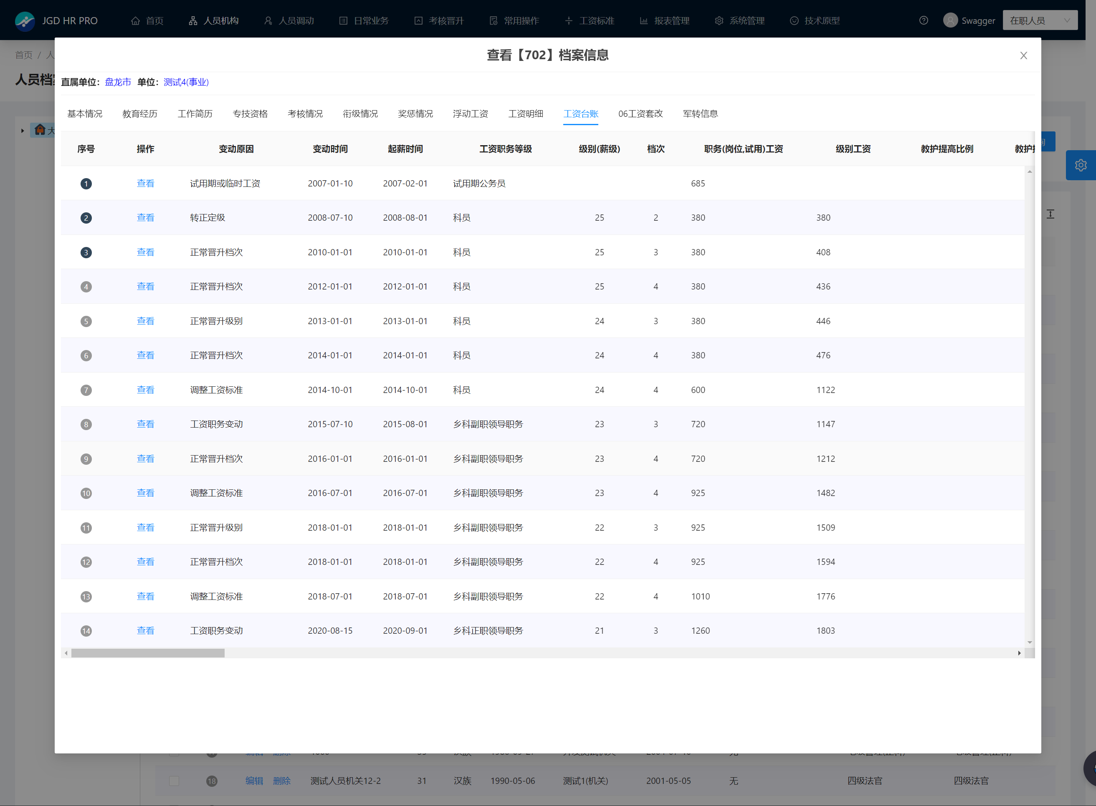
Task: Switch to the 衔级情况 tab
Action: click(360, 113)
